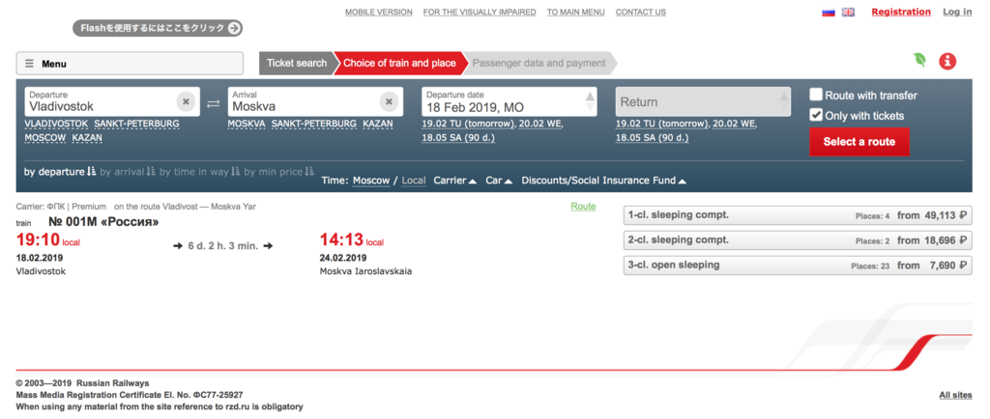990x419 pixels.
Task: Switch time display to Moscow
Action: (371, 181)
